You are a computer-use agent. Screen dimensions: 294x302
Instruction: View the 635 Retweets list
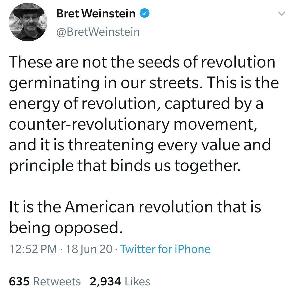click(45, 281)
